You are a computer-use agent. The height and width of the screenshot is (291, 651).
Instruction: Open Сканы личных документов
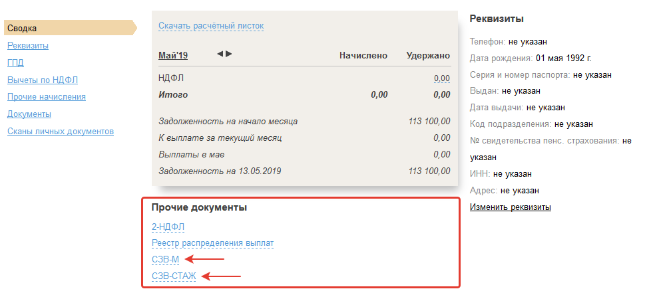(61, 132)
